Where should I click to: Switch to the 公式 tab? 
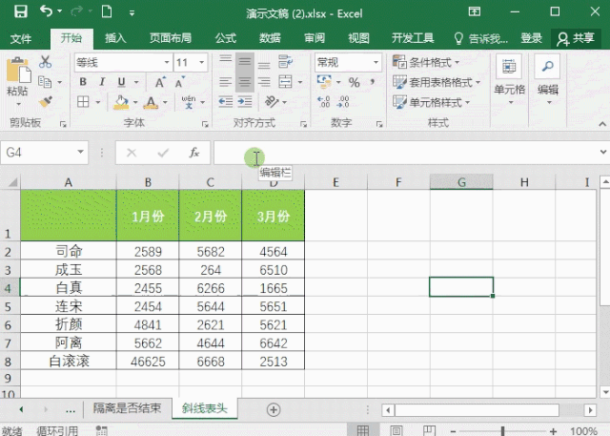[226, 38]
